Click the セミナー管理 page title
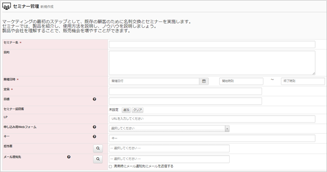The image size is (327, 172). (x=26, y=7)
